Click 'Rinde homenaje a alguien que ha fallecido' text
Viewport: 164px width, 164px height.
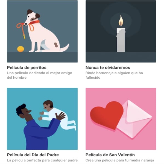[x=114, y=75]
